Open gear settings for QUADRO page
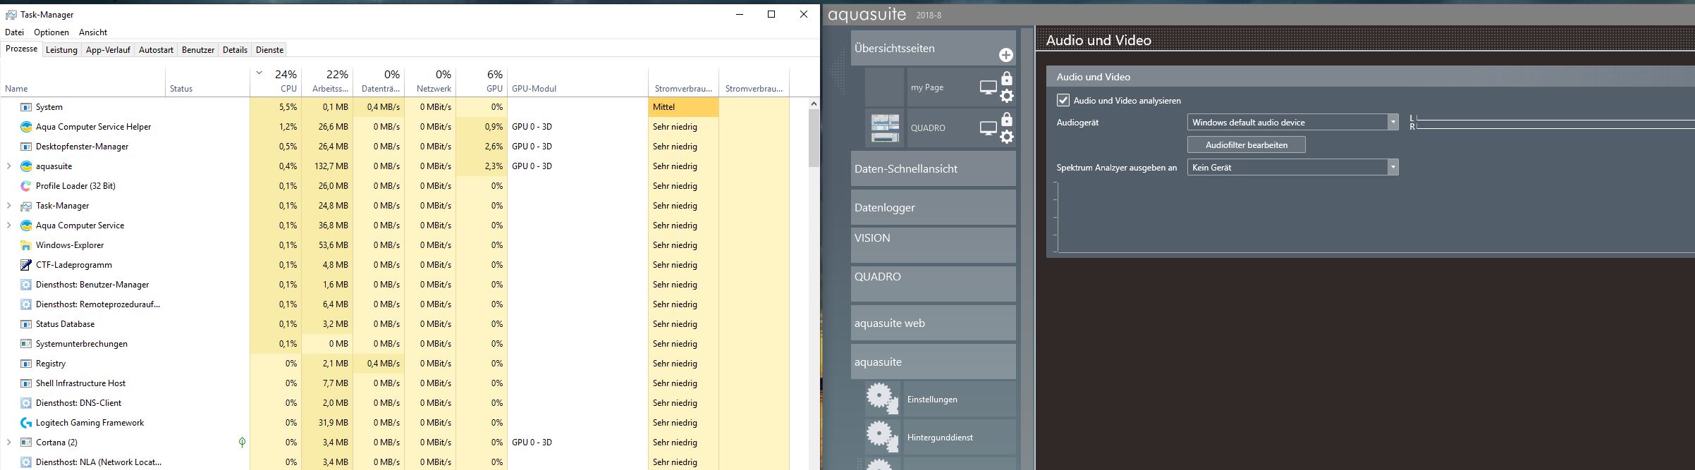The height and width of the screenshot is (470, 1695). (x=1007, y=137)
